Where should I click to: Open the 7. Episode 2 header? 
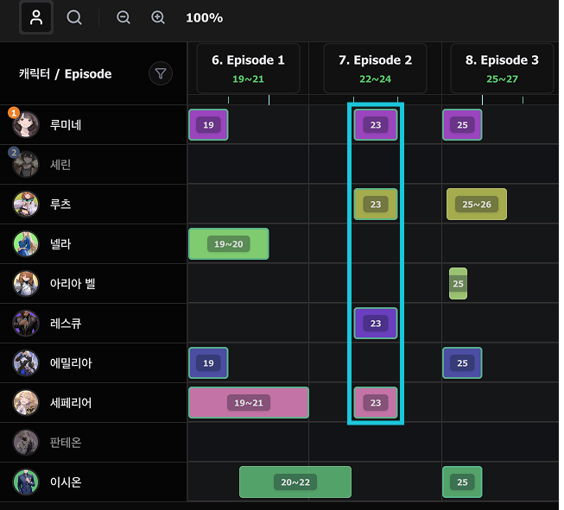tap(375, 69)
